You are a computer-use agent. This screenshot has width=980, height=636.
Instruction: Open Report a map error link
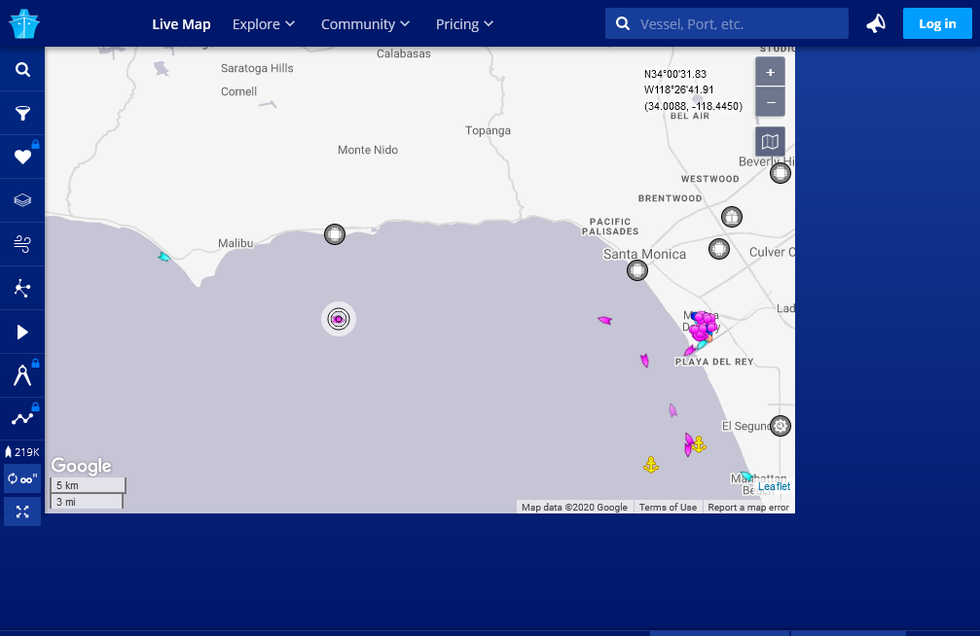point(748,508)
